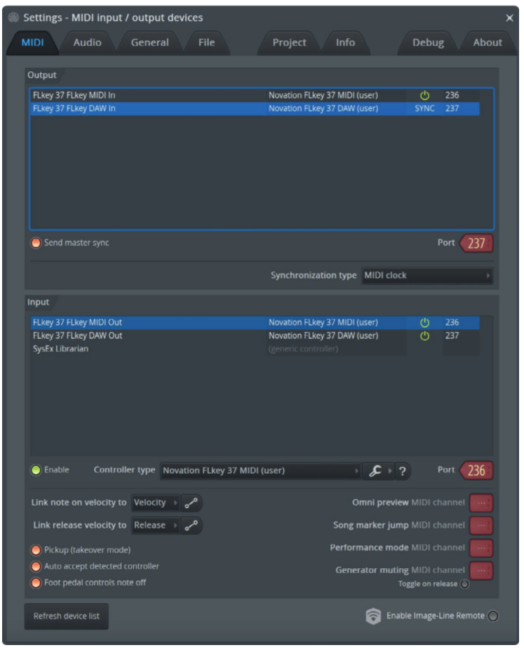Viewport: 524px width, 650px height.
Task: Toggle Pickup (takeover mode) option
Action: [36, 550]
